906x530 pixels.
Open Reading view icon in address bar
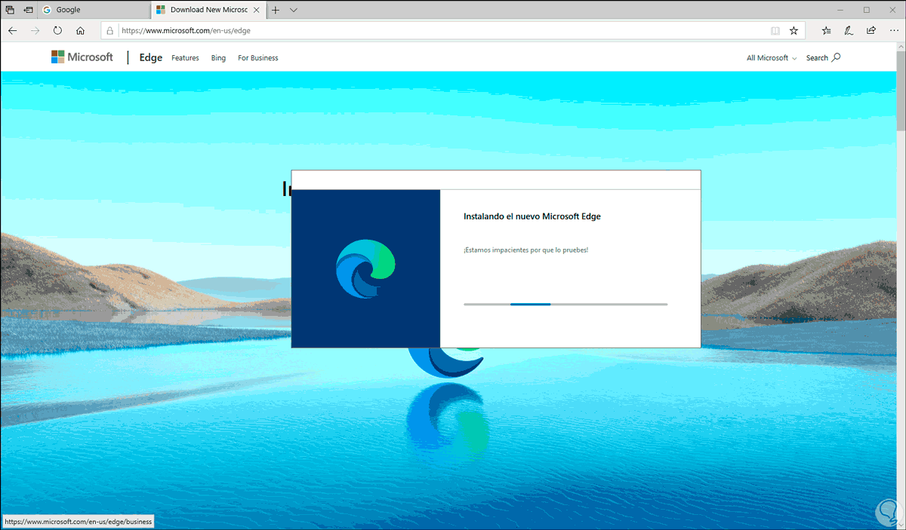(775, 31)
